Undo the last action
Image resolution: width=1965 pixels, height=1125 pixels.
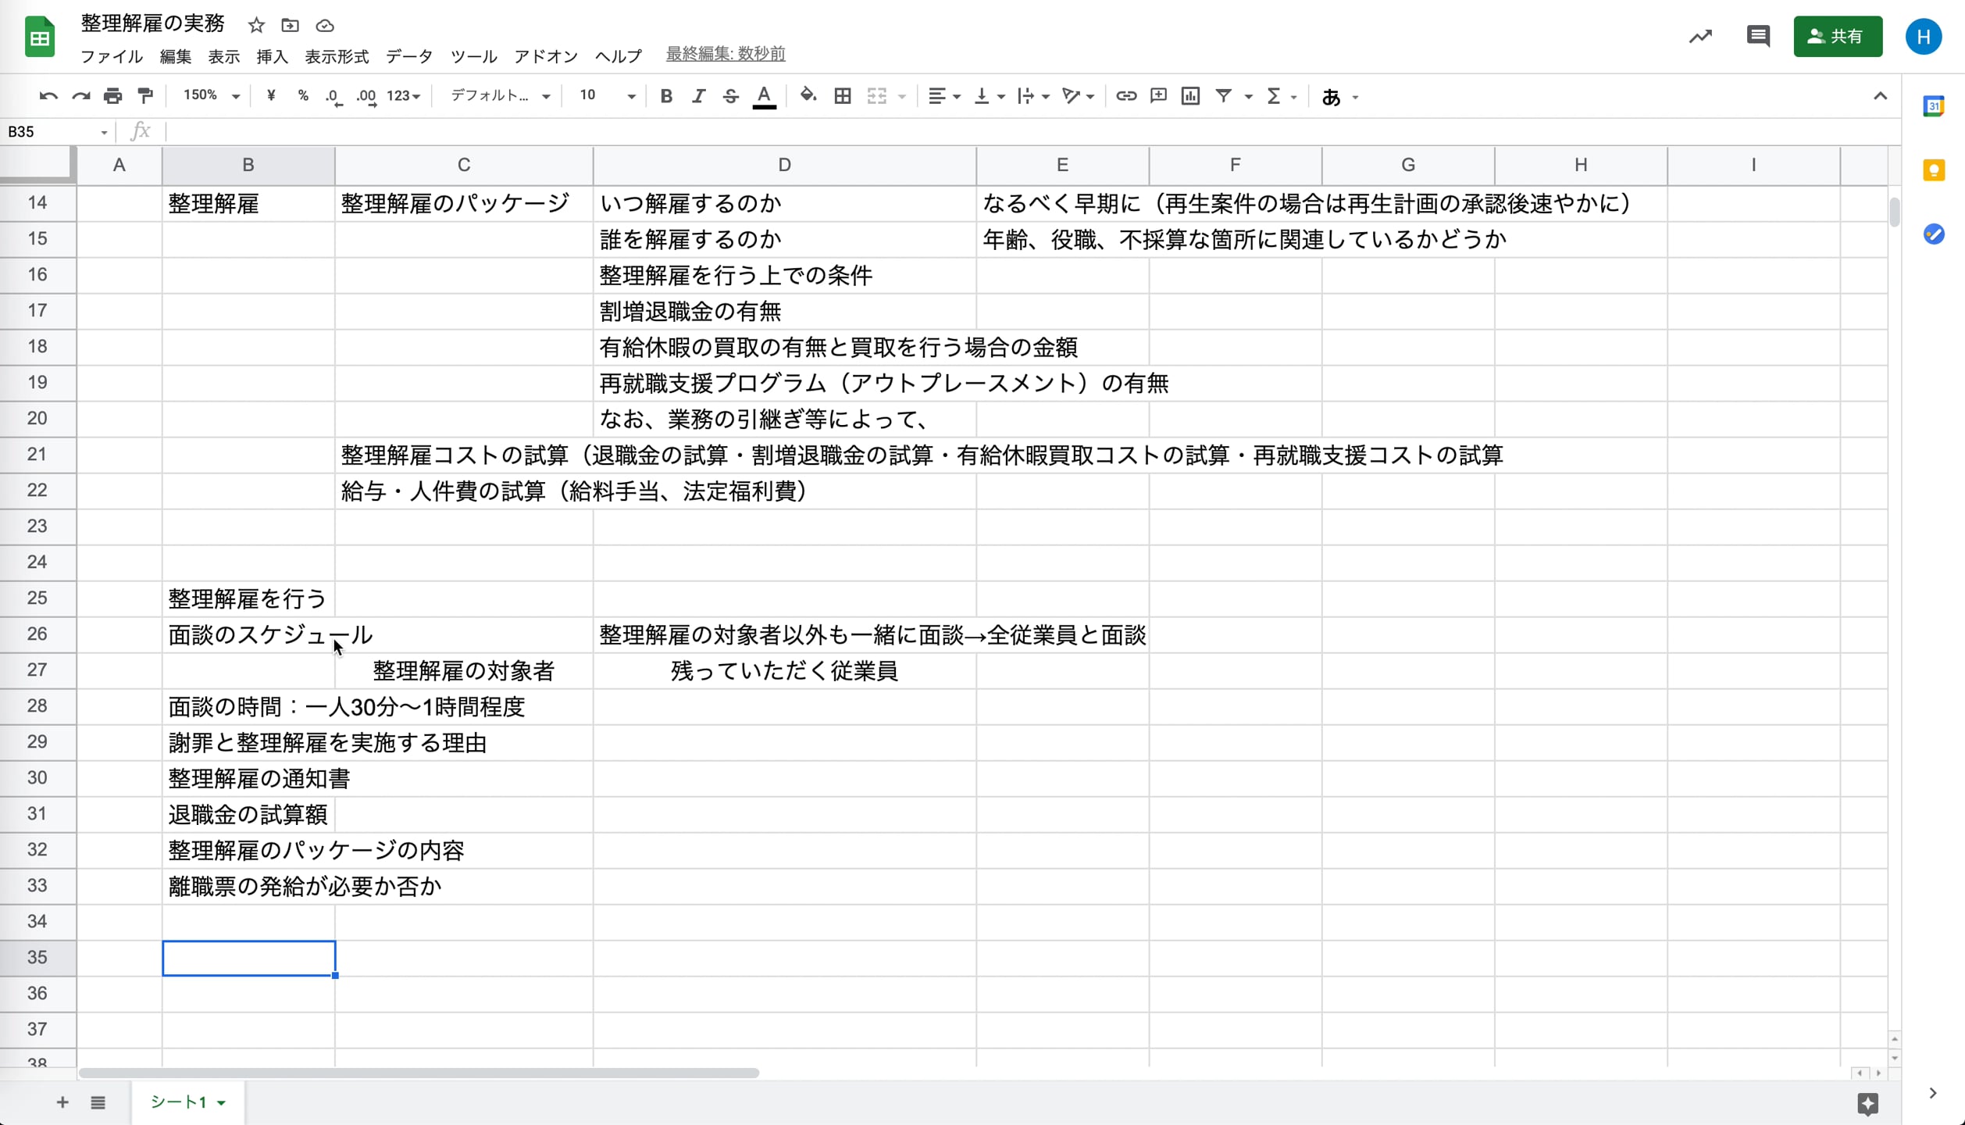point(48,95)
